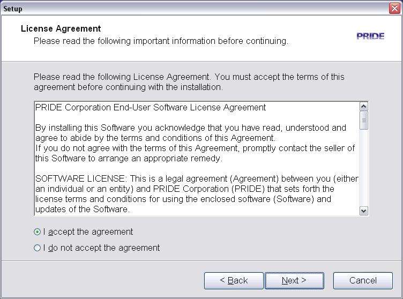Click the Setup title bar text

[13, 9]
